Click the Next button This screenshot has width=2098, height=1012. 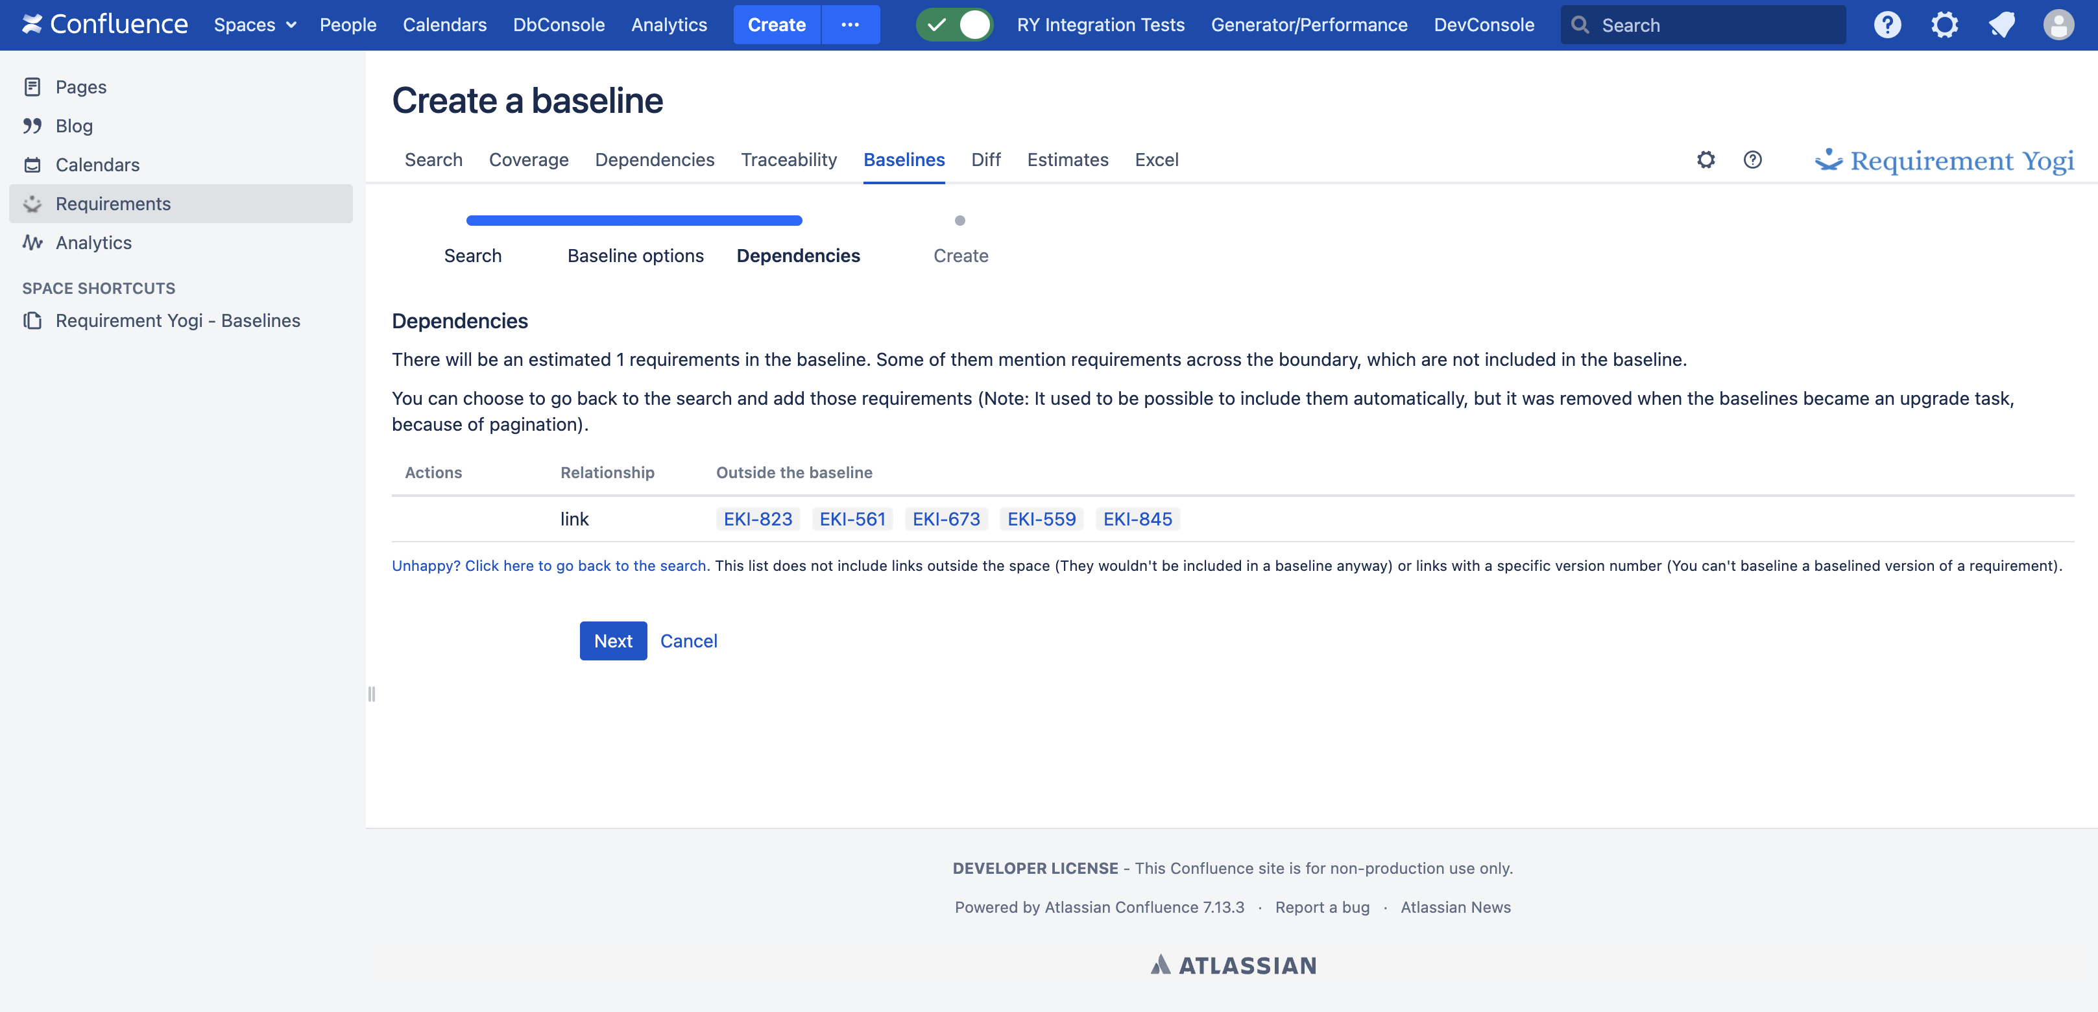tap(612, 641)
